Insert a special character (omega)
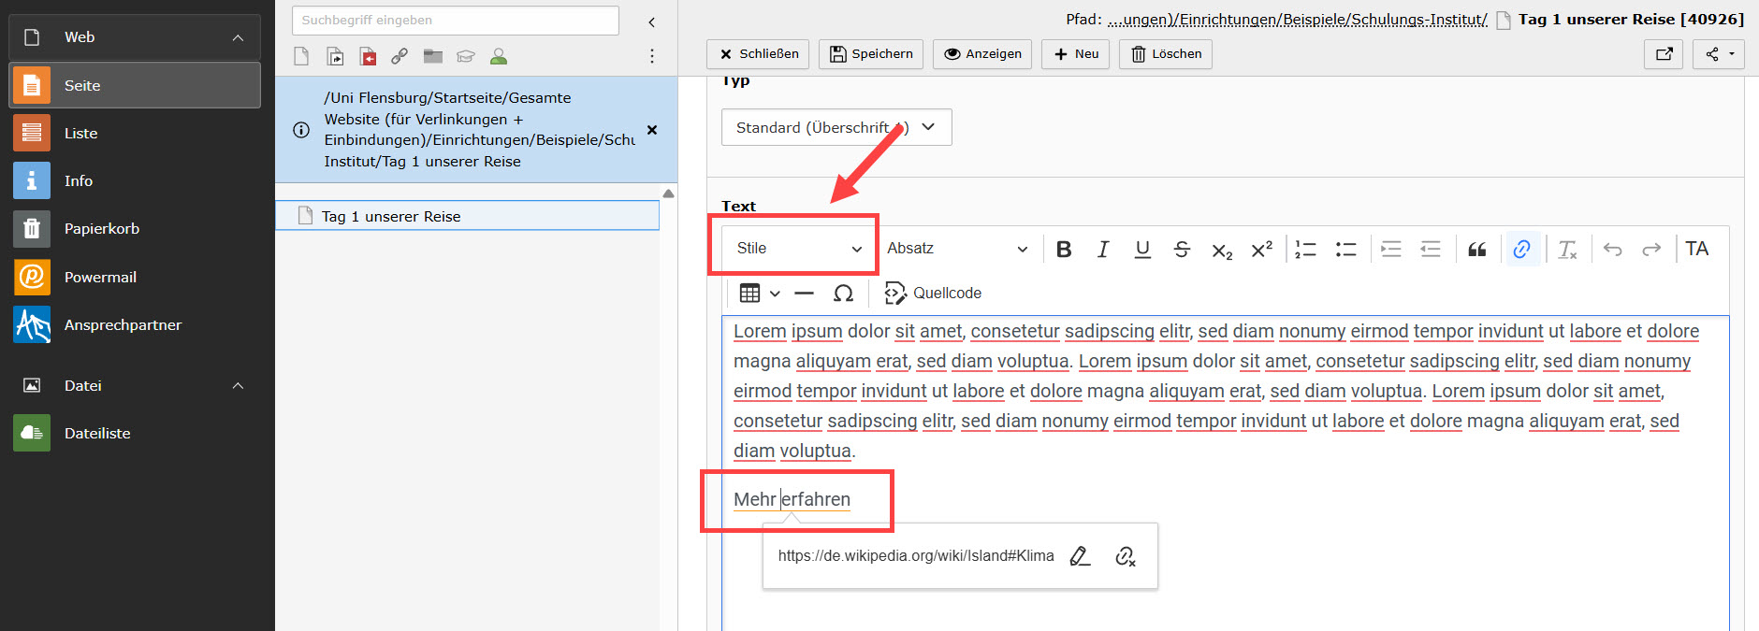This screenshot has width=1759, height=631. click(x=843, y=294)
